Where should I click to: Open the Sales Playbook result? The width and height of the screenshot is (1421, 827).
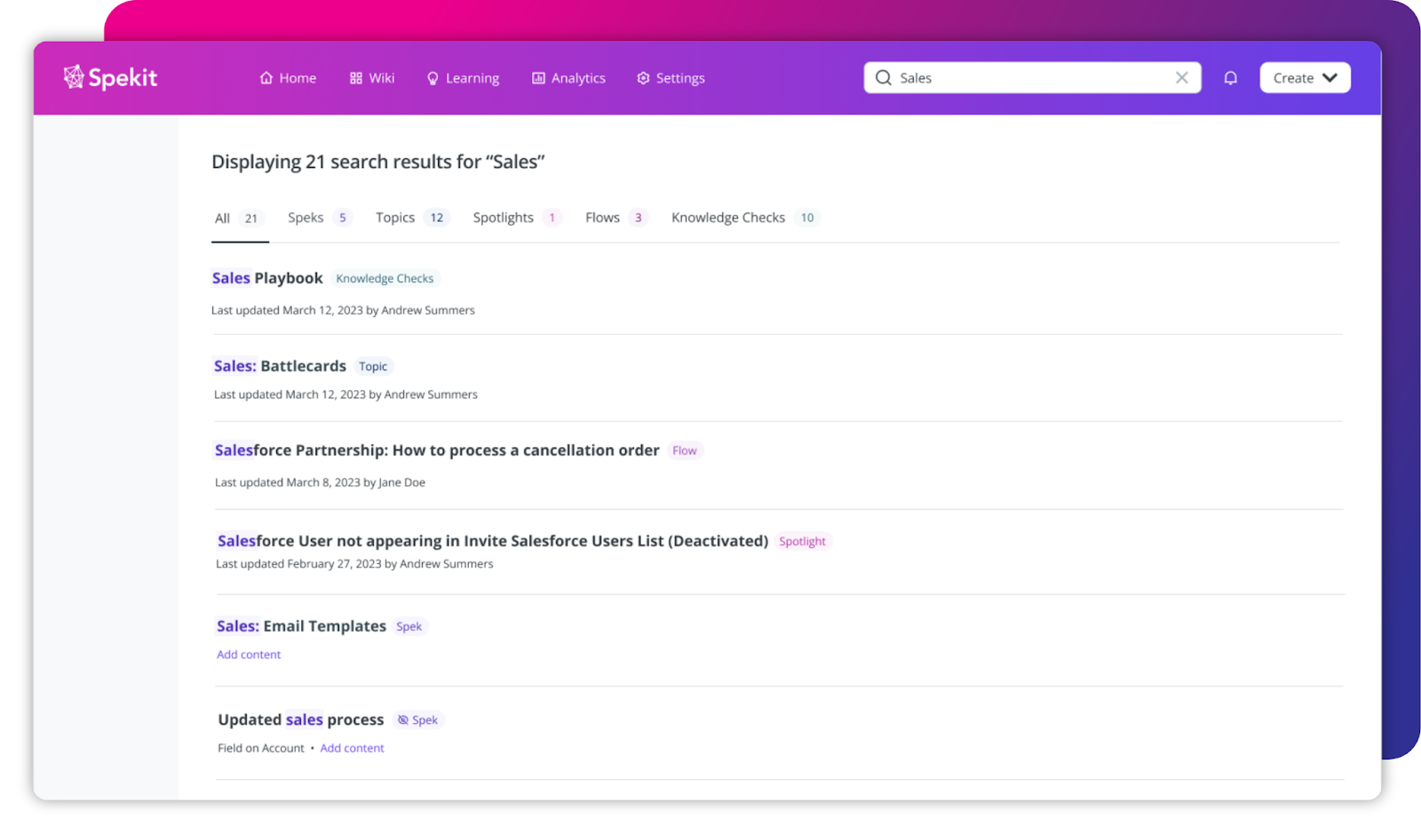click(x=267, y=278)
